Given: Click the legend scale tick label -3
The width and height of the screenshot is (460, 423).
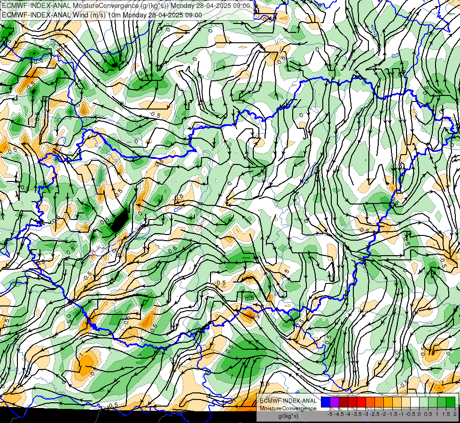Looking at the screenshot, I should (366, 414).
